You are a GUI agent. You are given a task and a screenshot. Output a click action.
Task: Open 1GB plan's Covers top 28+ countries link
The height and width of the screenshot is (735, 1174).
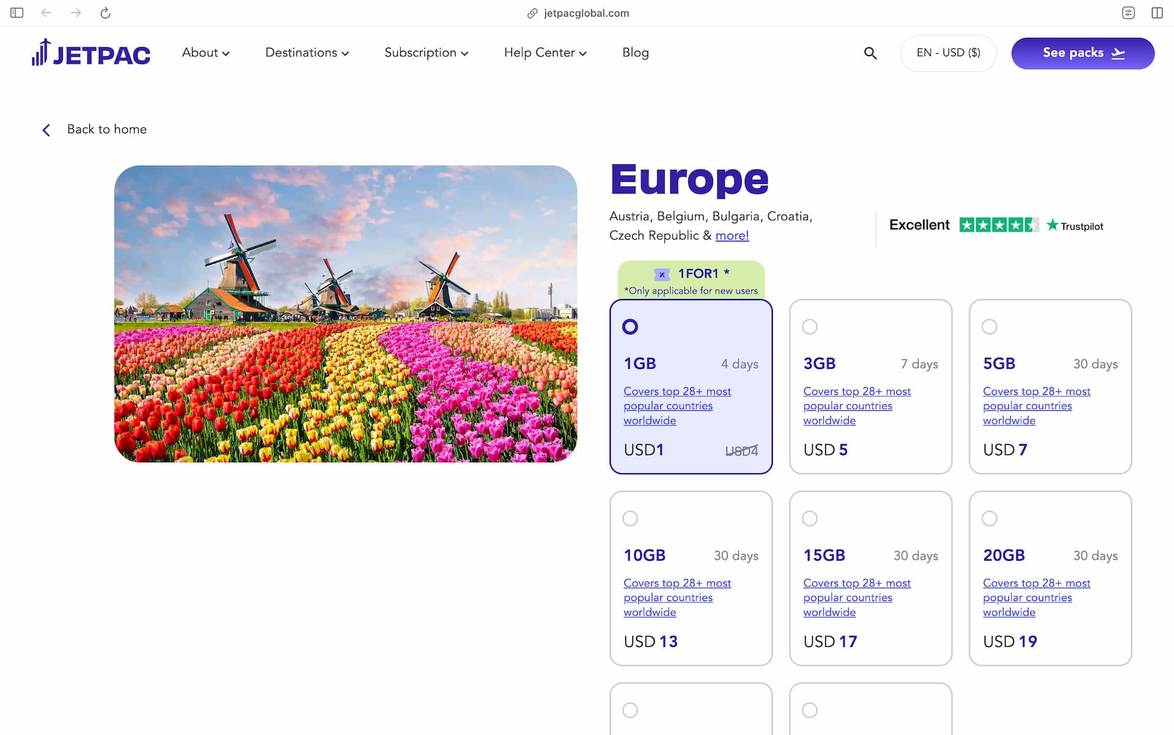[x=677, y=406]
